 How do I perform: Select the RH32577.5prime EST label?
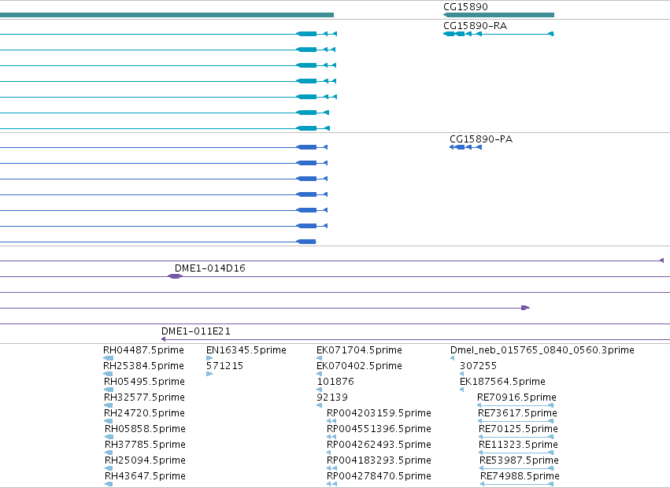tap(144, 397)
